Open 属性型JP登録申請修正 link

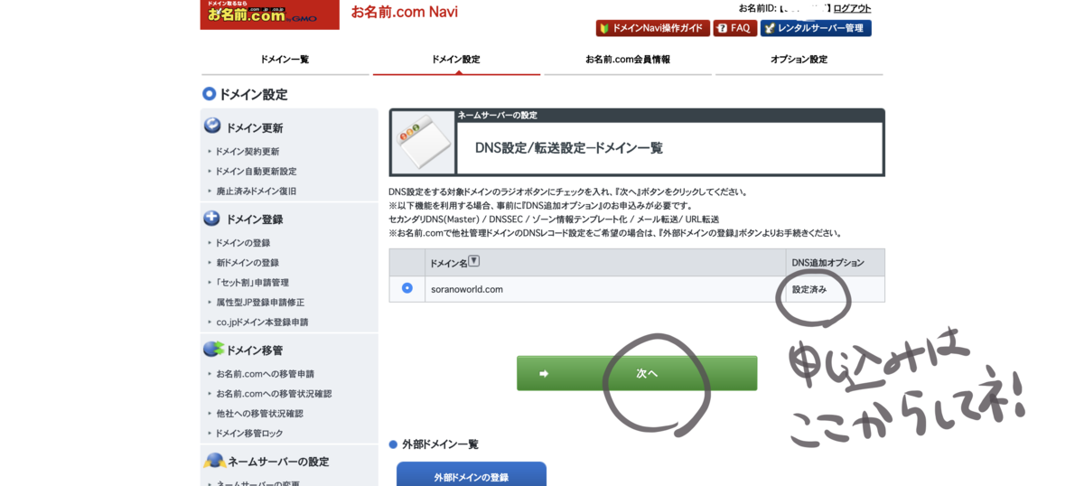[259, 303]
